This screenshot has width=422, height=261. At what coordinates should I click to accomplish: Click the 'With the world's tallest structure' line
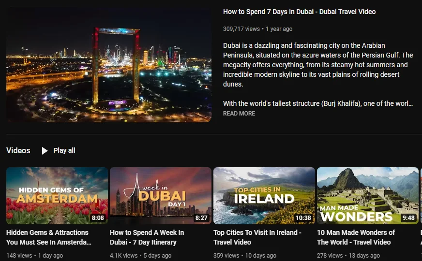tap(318, 103)
